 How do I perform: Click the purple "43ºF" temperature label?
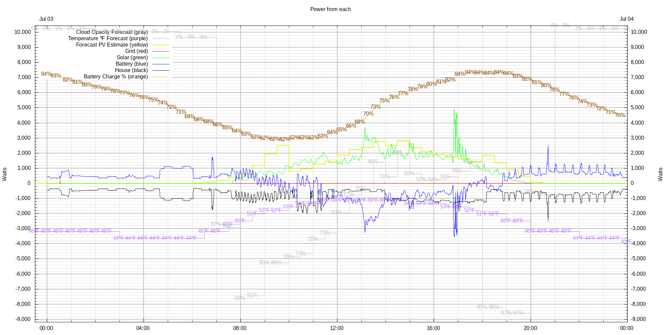(x=626, y=242)
